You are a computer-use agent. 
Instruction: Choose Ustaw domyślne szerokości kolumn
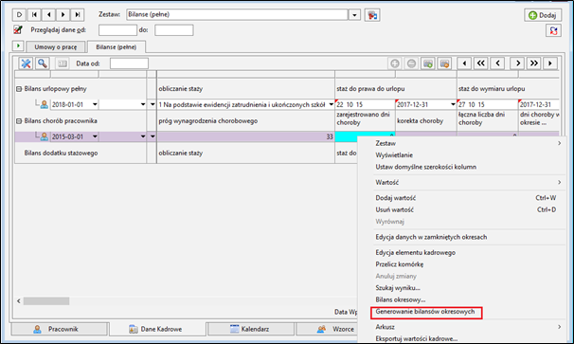point(425,167)
